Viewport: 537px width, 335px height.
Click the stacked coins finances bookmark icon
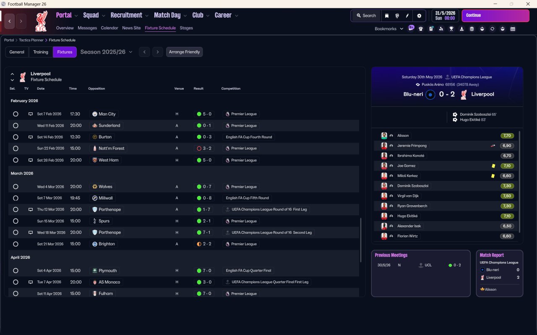pos(472,29)
